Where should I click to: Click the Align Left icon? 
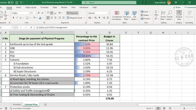[48, 18]
